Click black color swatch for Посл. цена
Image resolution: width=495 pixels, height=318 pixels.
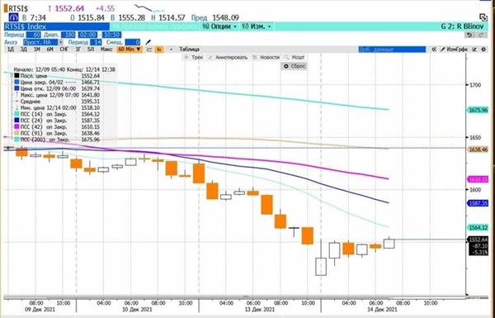click(x=16, y=76)
